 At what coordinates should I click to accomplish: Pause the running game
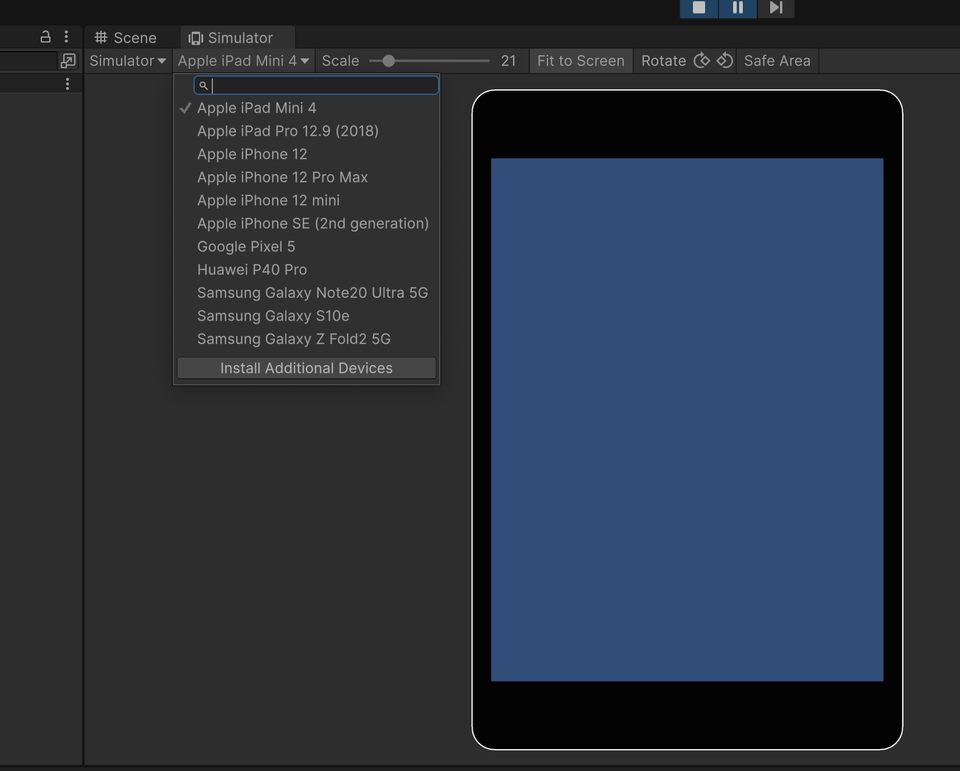[737, 8]
